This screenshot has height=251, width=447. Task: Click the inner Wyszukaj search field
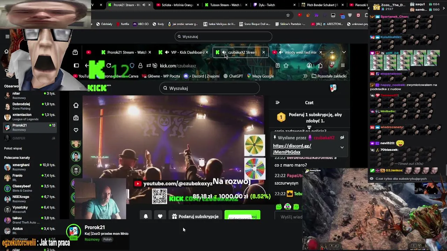(x=210, y=88)
